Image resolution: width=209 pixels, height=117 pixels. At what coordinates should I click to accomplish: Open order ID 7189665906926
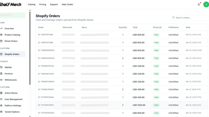pos(46,50)
